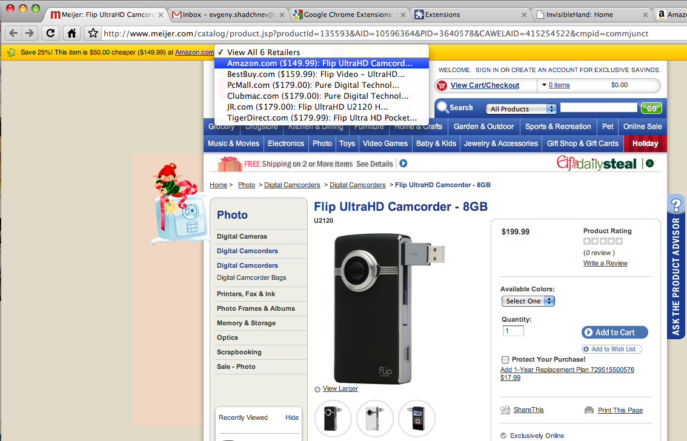Click the magnifying glass Search icon
Viewport: 687px width, 441px height.
point(442,107)
